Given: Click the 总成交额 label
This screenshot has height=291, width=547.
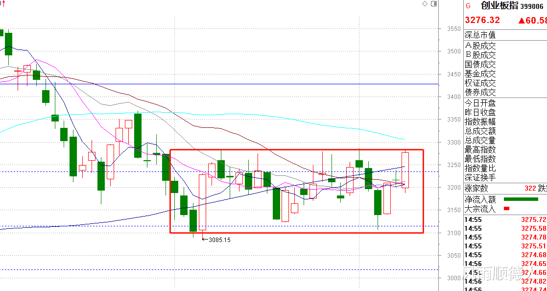Looking at the screenshot, I should tap(480, 131).
